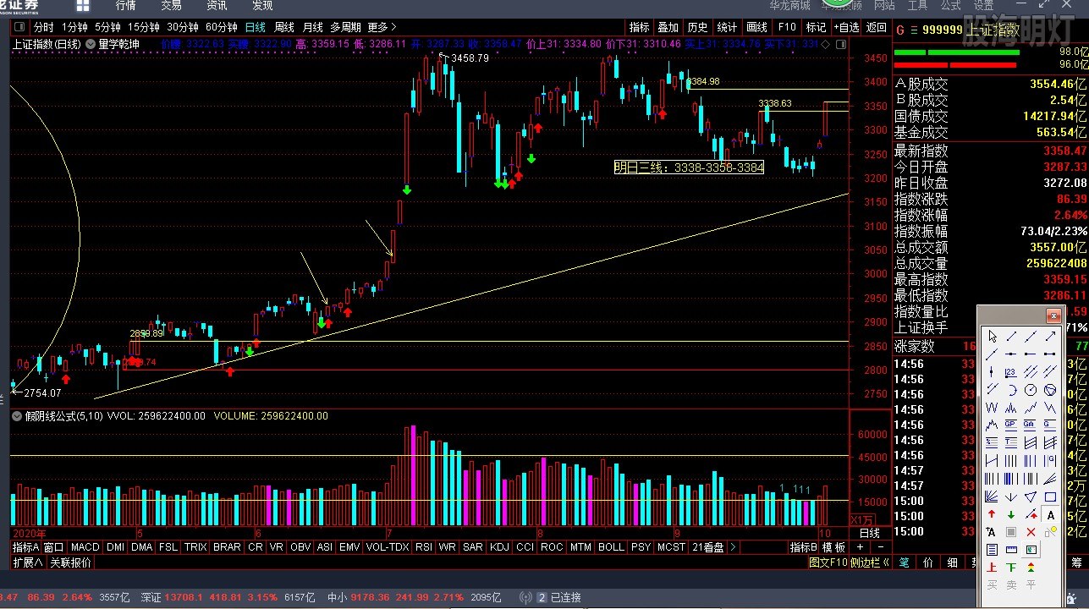Click the panel icon left of 分时
Image resolution: width=1089 pixels, height=609 pixels.
(x=20, y=27)
